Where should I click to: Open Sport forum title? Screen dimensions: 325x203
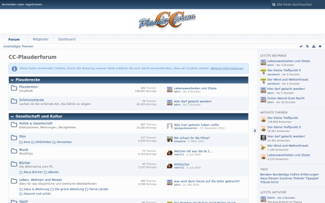pyautogui.click(x=23, y=201)
